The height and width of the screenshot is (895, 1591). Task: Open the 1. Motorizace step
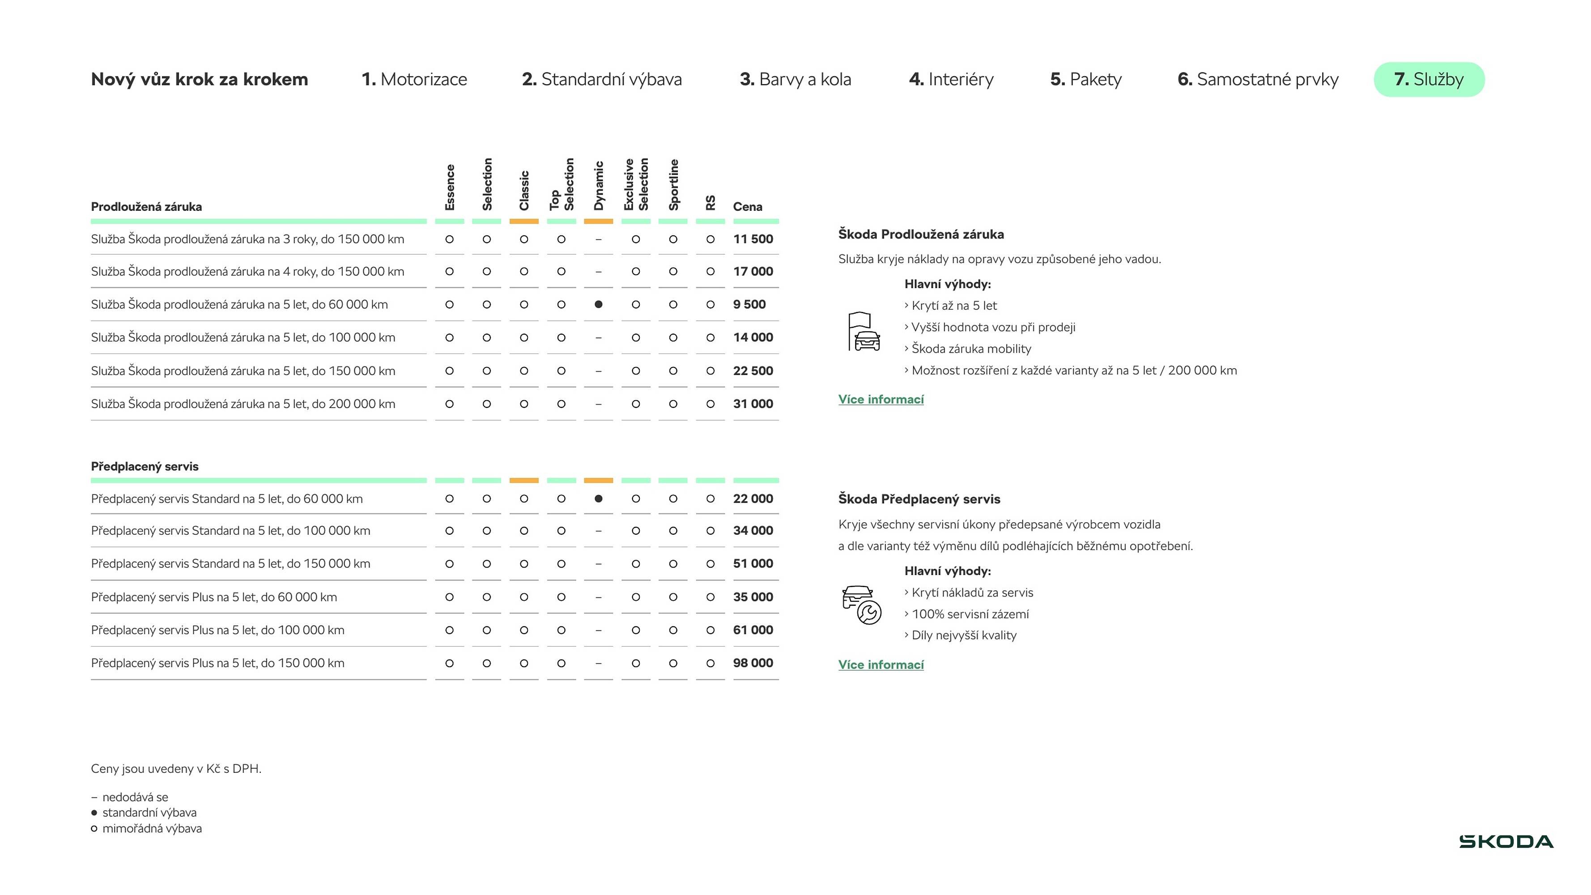tap(414, 79)
